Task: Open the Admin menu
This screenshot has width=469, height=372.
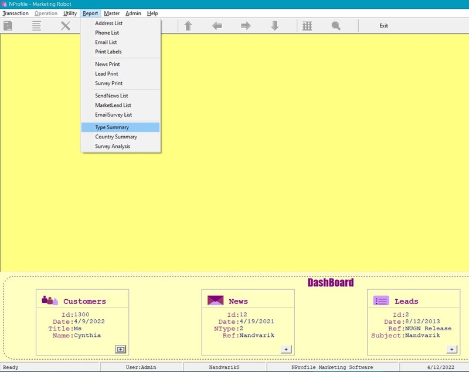Action: pyautogui.click(x=133, y=13)
